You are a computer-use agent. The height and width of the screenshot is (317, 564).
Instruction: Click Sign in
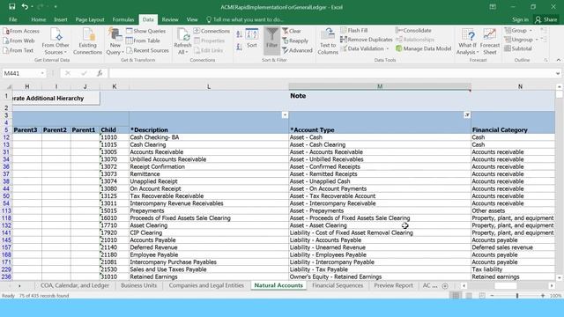pyautogui.click(x=520, y=19)
